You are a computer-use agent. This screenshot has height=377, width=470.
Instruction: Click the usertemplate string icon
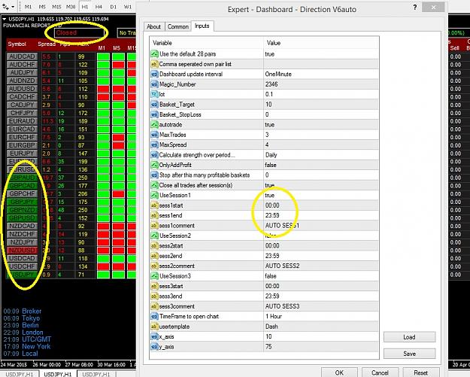click(x=154, y=327)
